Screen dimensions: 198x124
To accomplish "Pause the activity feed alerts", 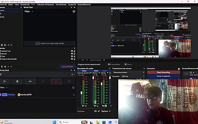I will click(x=4, y=81).
